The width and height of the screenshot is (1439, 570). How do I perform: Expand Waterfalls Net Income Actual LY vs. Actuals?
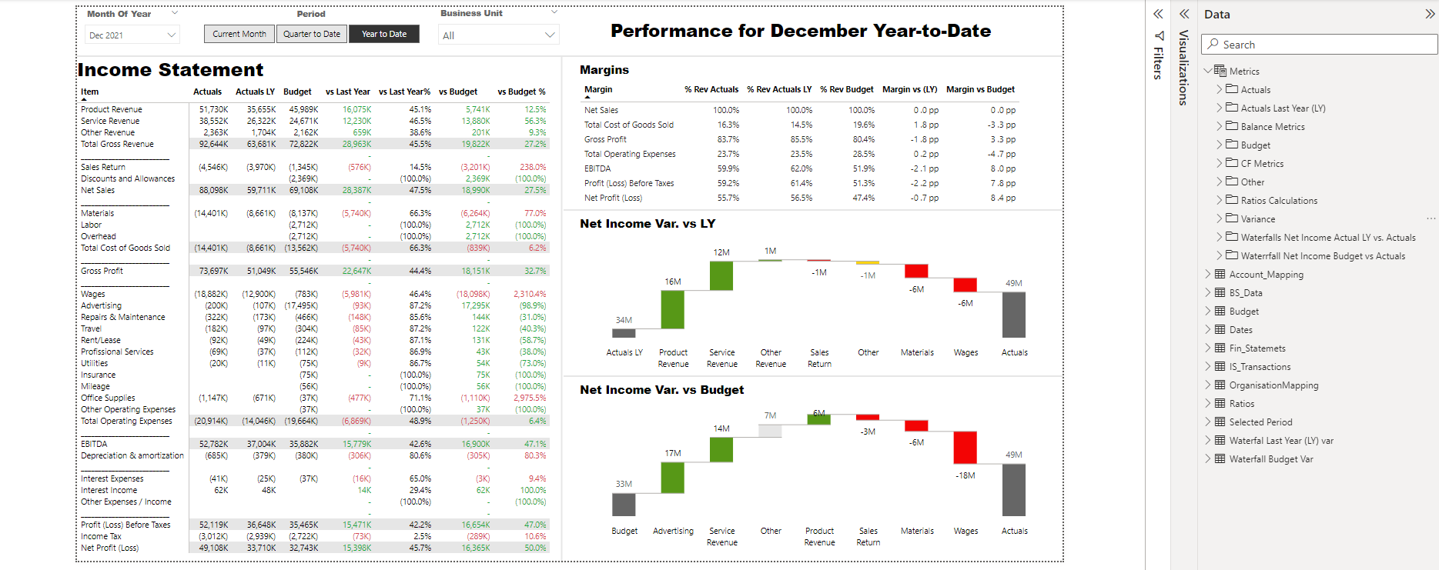point(1219,237)
